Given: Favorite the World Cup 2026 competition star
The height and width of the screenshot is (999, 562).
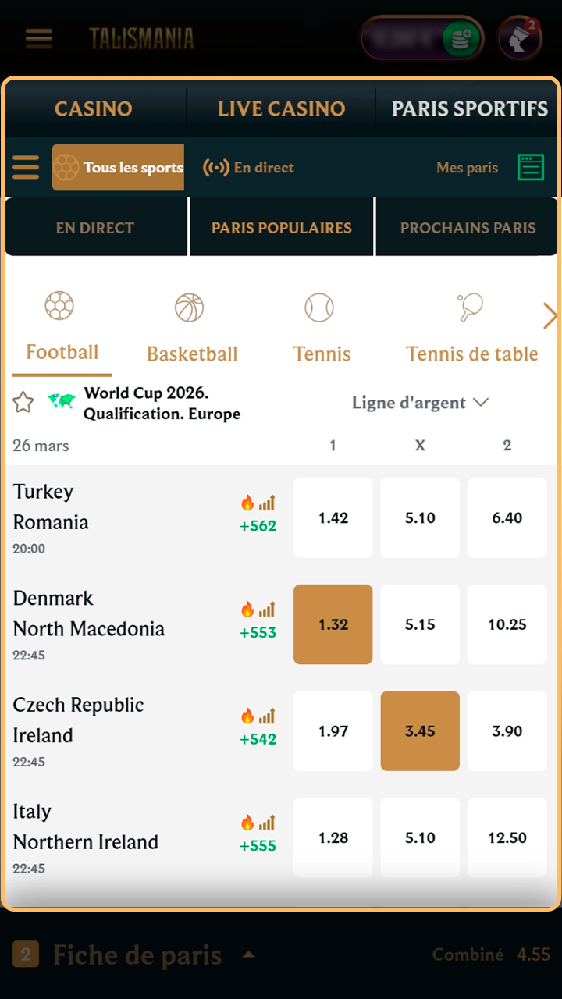Looking at the screenshot, I should coord(23,402).
